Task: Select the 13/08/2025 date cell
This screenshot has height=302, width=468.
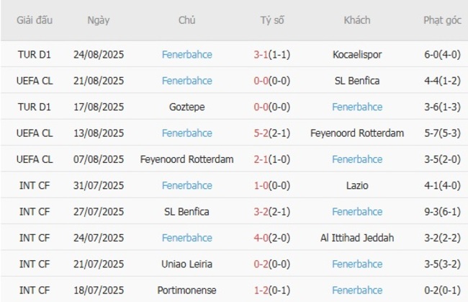Action: 99,133
